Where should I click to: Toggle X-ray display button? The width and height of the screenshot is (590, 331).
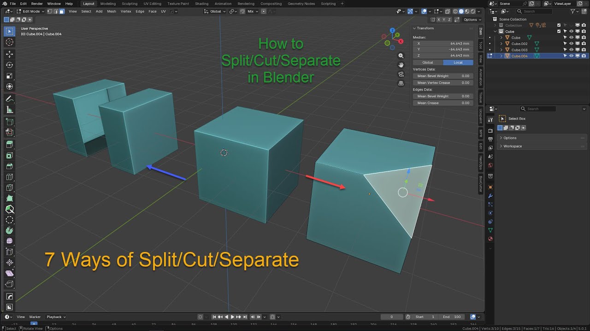tap(448, 11)
